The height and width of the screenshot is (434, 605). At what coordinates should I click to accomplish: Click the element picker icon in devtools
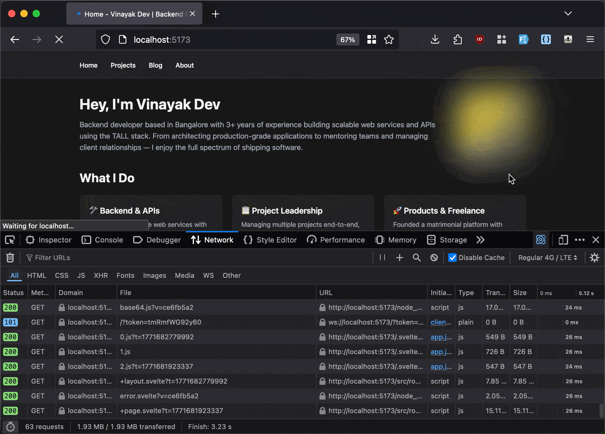[10, 240]
